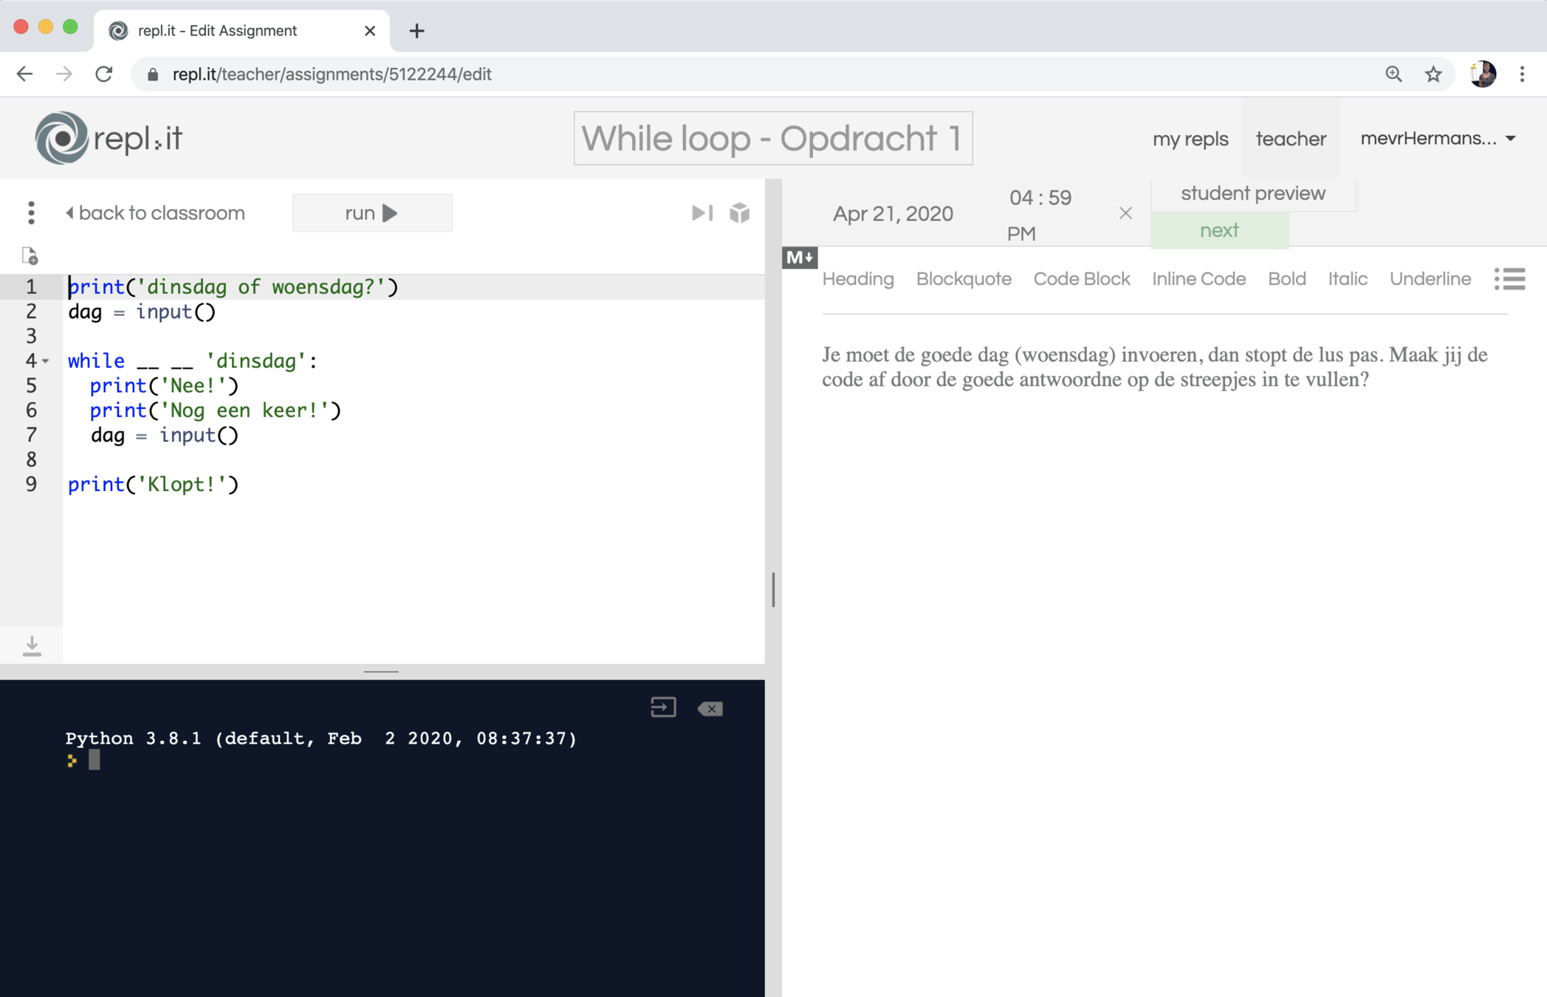The height and width of the screenshot is (997, 1547).
Task: Run the code
Action: point(371,213)
